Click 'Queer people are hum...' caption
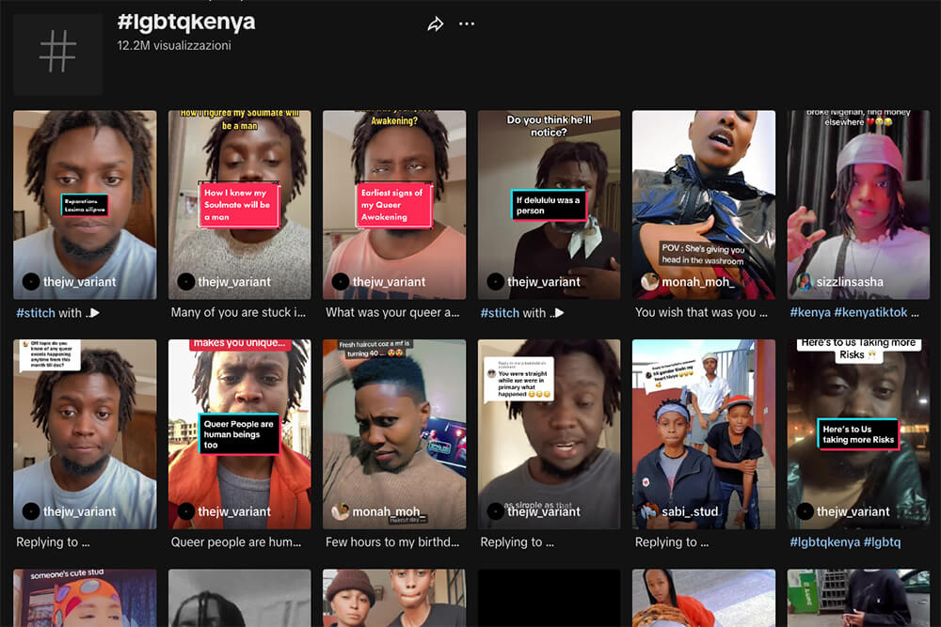 click(236, 541)
